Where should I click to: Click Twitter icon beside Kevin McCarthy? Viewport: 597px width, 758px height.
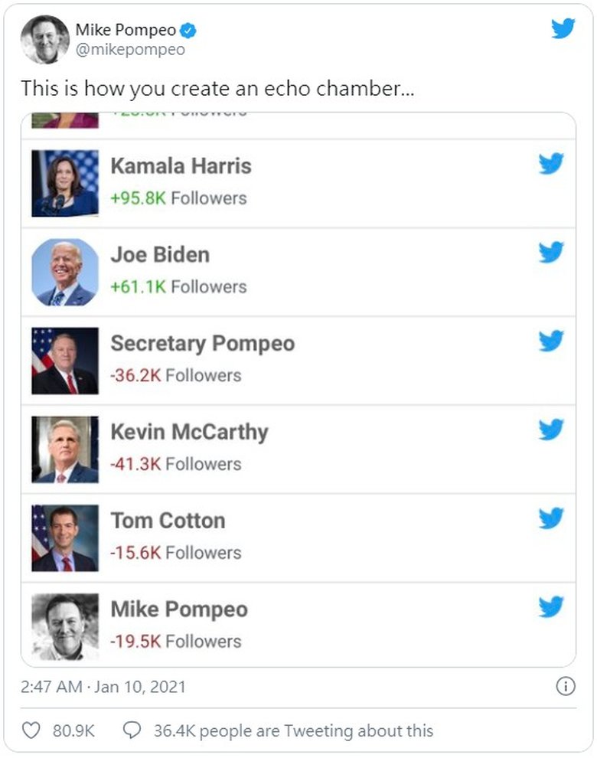click(551, 430)
